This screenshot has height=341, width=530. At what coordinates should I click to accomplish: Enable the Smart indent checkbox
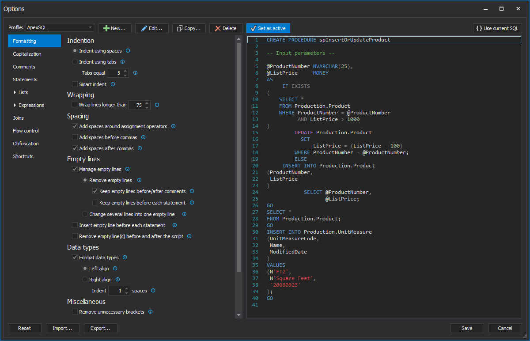pyautogui.click(x=75, y=84)
